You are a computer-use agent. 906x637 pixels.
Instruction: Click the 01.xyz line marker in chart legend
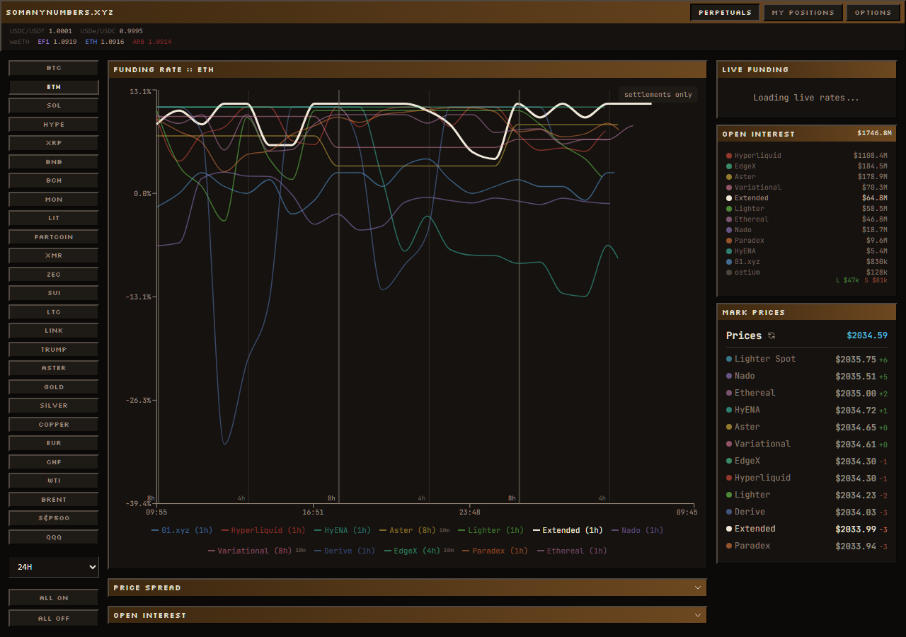pos(155,530)
